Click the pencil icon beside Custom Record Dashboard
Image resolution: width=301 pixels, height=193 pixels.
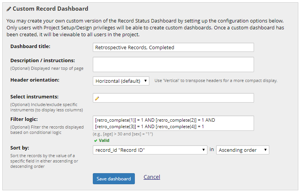point(9,9)
